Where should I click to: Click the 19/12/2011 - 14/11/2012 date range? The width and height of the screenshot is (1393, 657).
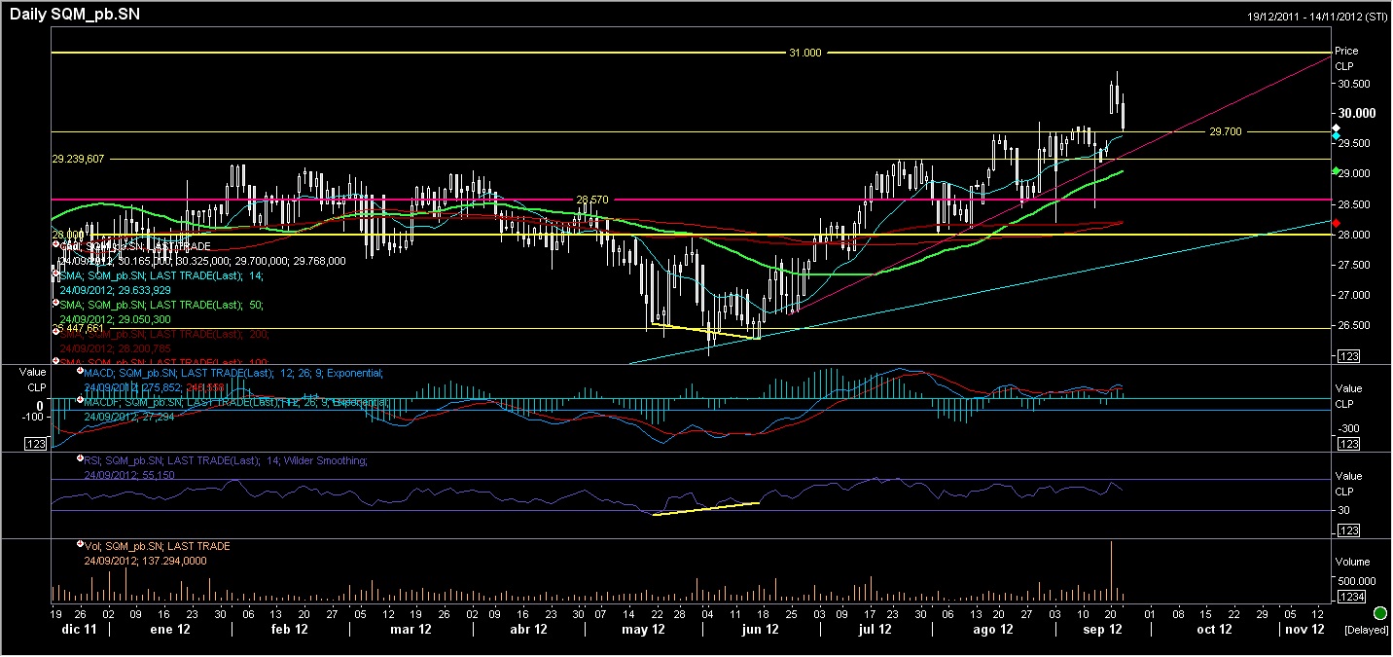[1317, 17]
